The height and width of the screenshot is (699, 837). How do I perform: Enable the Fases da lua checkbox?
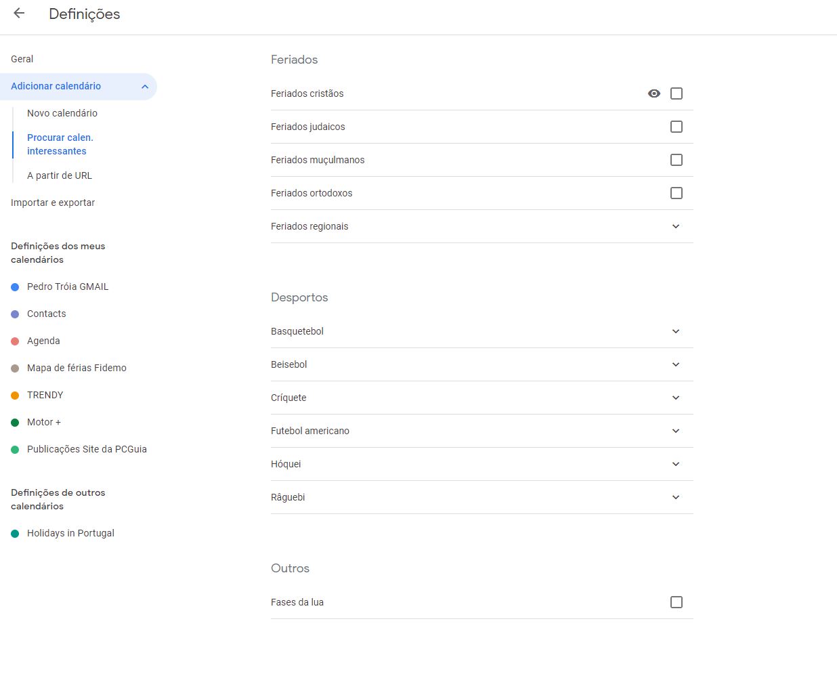pyautogui.click(x=676, y=602)
